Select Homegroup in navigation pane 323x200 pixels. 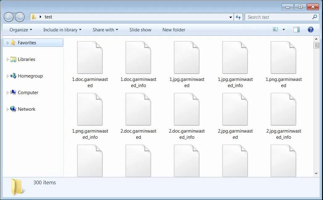click(x=30, y=76)
